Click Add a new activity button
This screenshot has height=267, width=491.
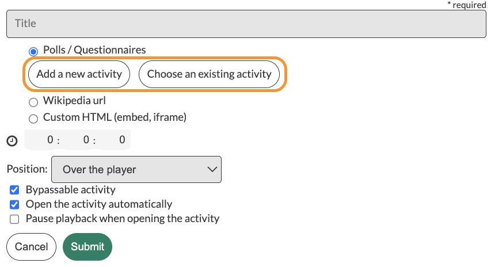click(x=79, y=74)
